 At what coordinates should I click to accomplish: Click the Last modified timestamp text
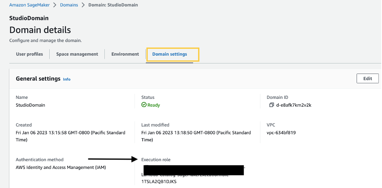(x=196, y=136)
